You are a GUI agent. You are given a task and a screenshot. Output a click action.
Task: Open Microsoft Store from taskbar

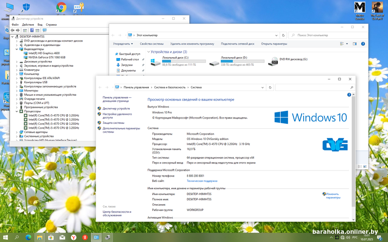[x=51, y=238]
